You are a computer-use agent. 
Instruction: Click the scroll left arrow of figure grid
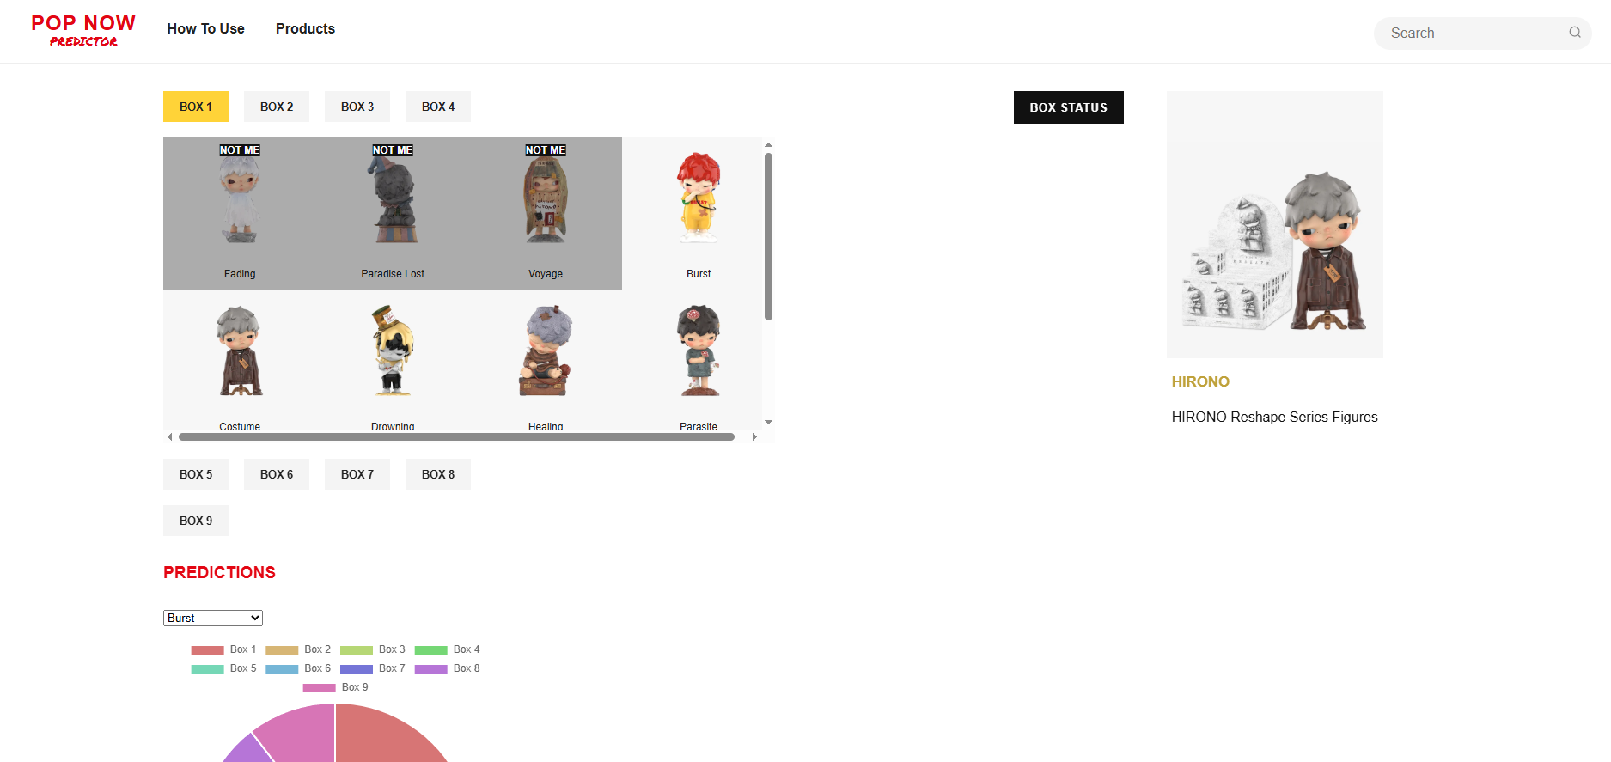[x=170, y=436]
